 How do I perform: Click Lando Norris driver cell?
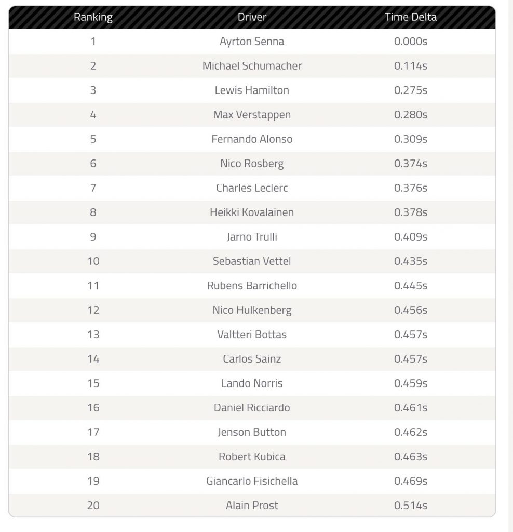coord(252,383)
